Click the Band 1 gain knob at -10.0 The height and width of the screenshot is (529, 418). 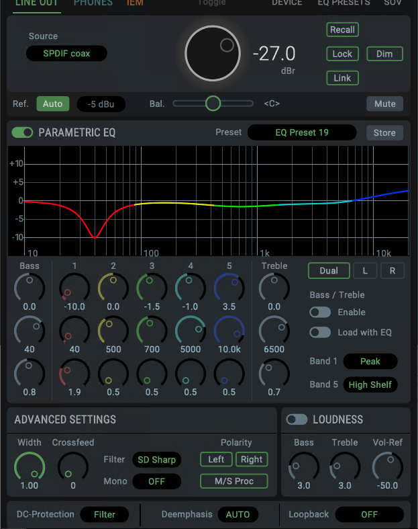tap(74, 287)
